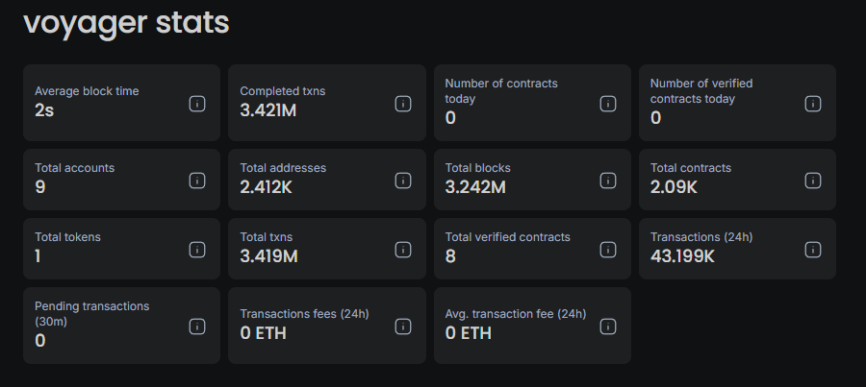Screen dimensions: 866x387
Task: Click the voyager stats heading
Action: [x=126, y=23]
